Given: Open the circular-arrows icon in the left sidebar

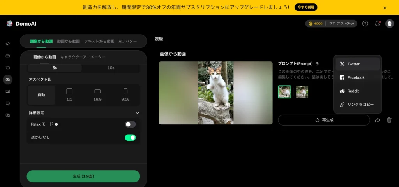Looking at the screenshot, I should click(x=8, y=103).
